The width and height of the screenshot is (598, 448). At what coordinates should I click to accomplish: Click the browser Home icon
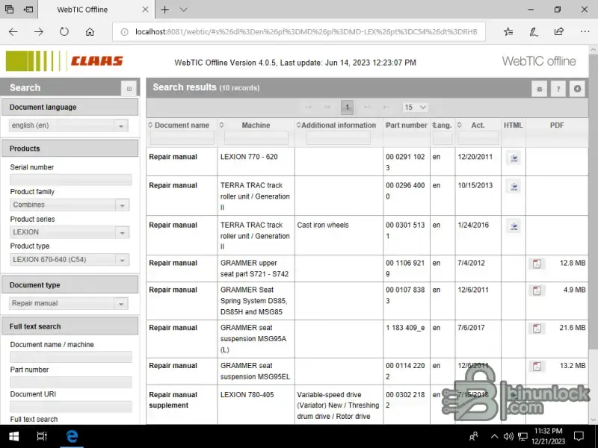click(90, 31)
